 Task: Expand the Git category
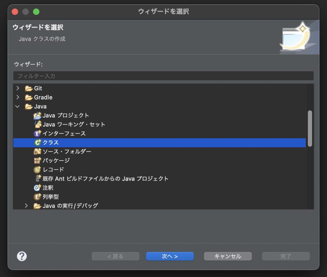(18, 88)
